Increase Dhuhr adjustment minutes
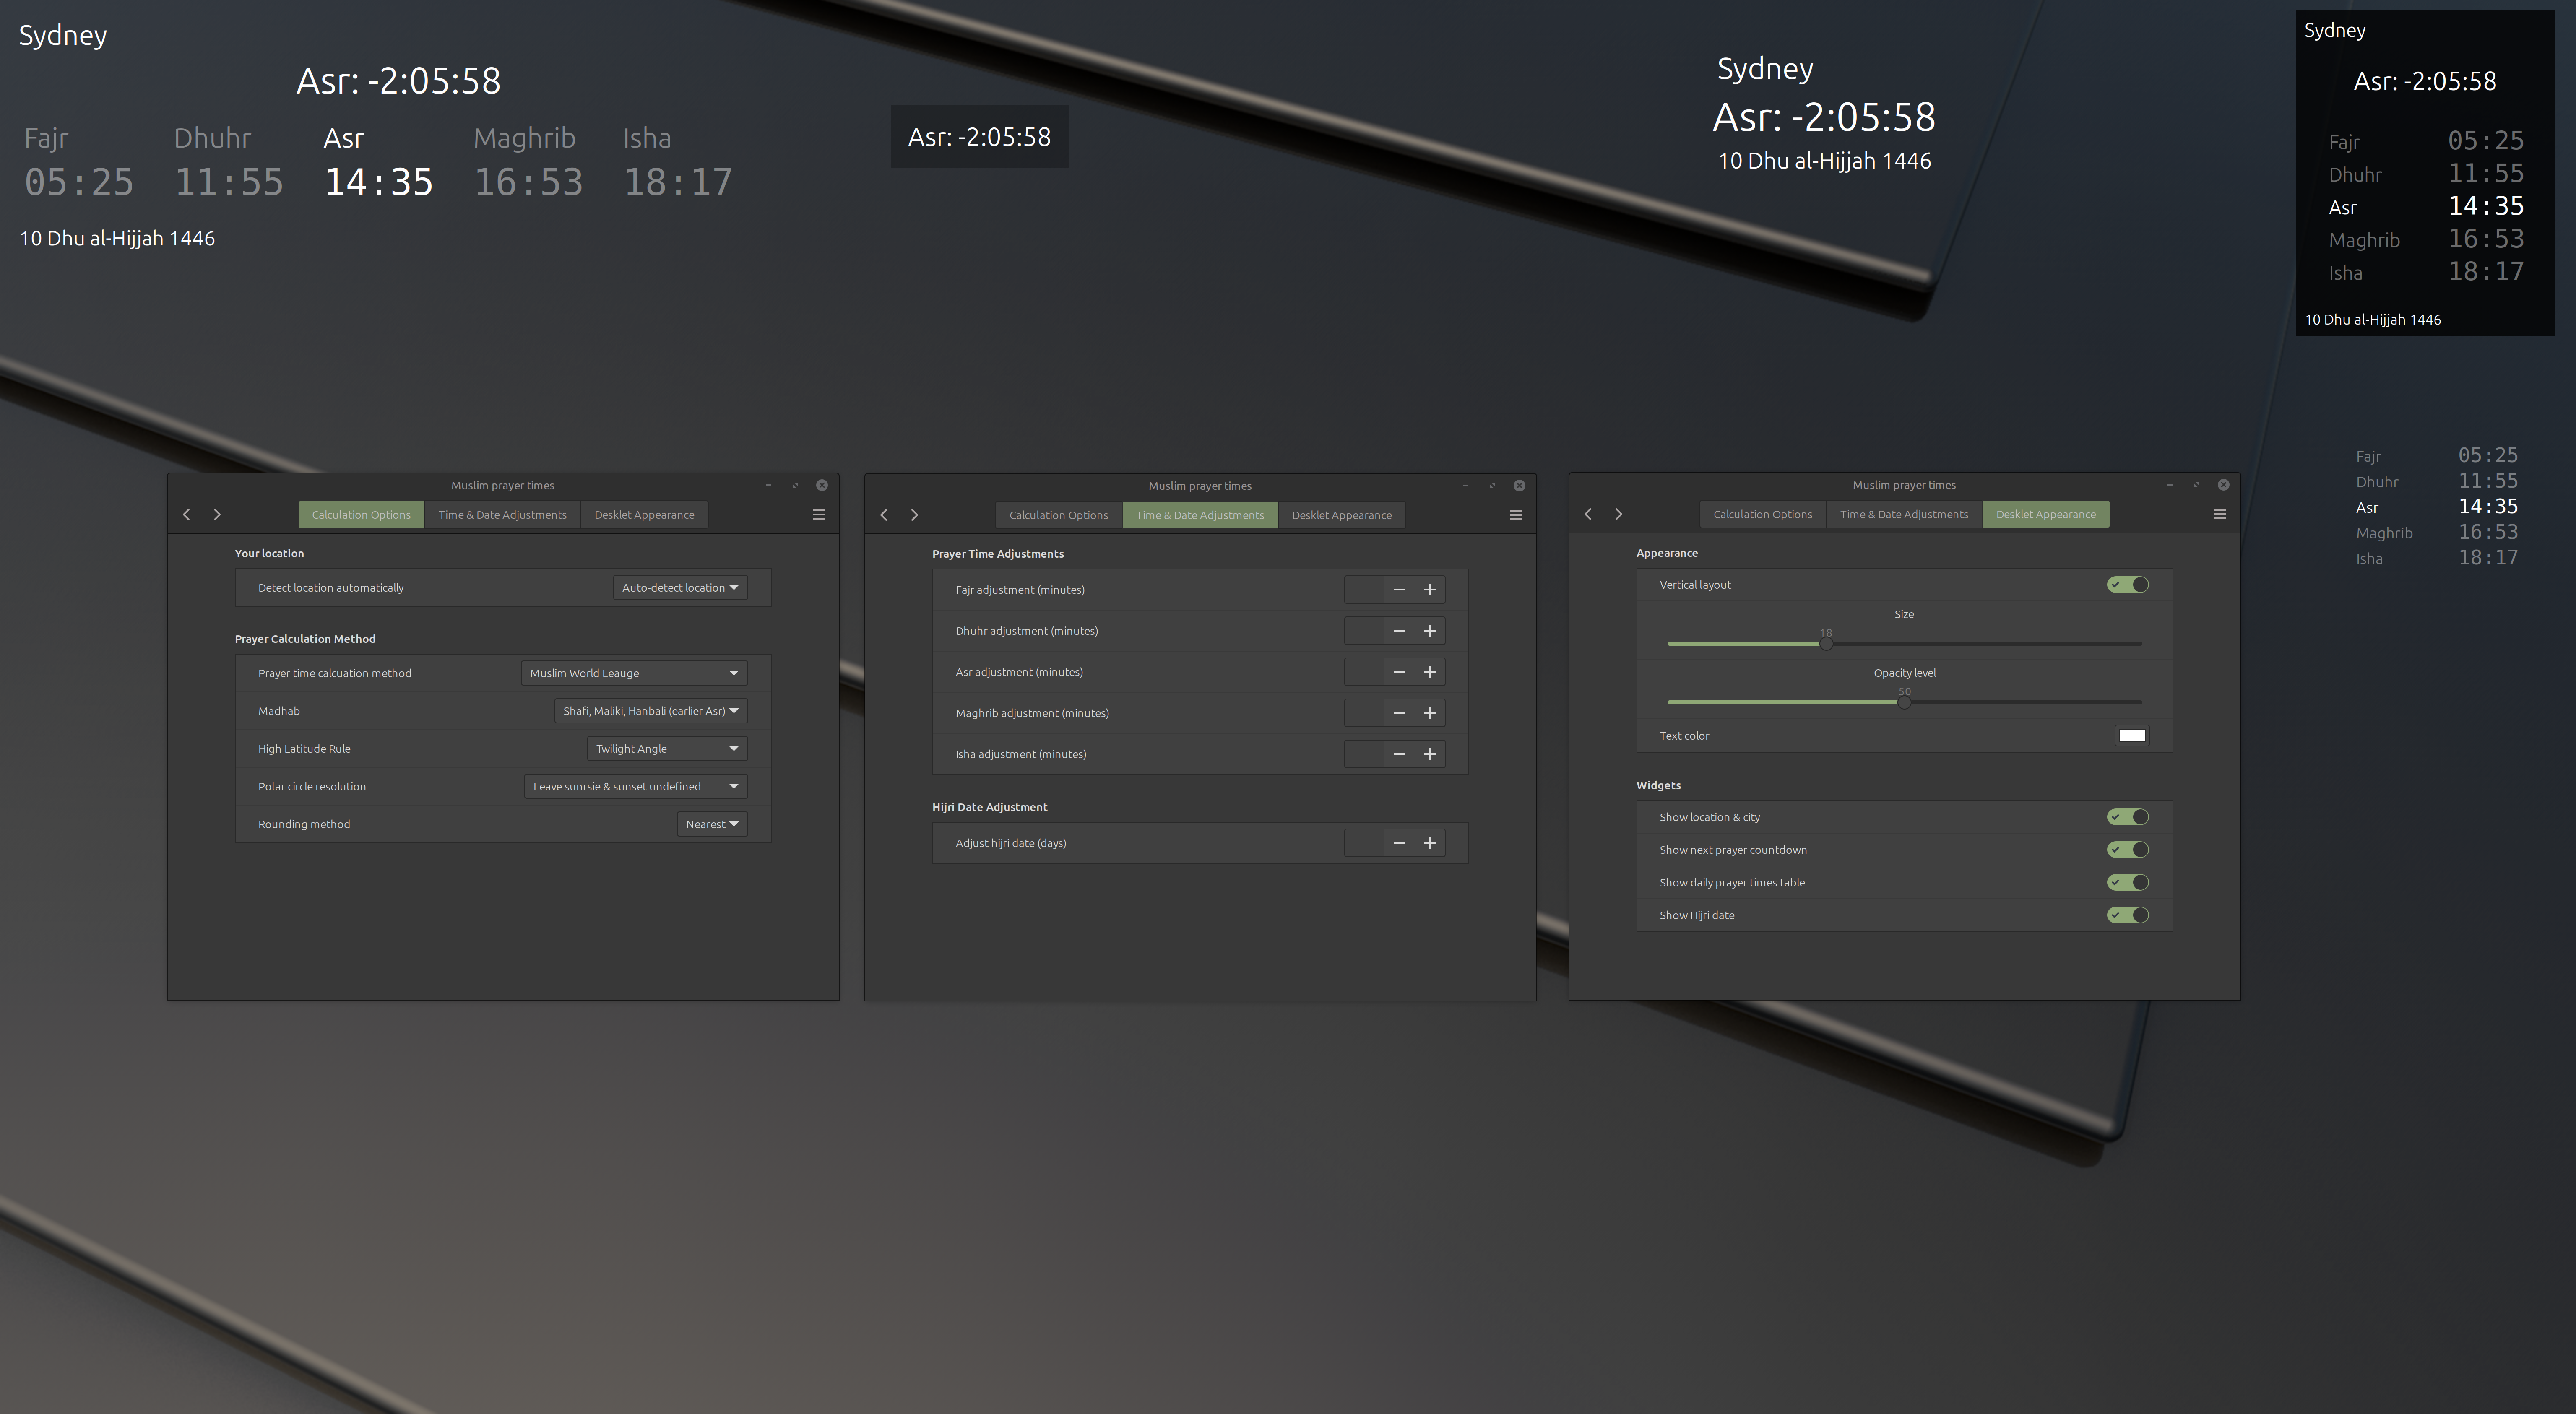This screenshot has width=2576, height=1414. click(x=1430, y=631)
